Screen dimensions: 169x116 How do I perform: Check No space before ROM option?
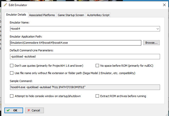pos(97,65)
